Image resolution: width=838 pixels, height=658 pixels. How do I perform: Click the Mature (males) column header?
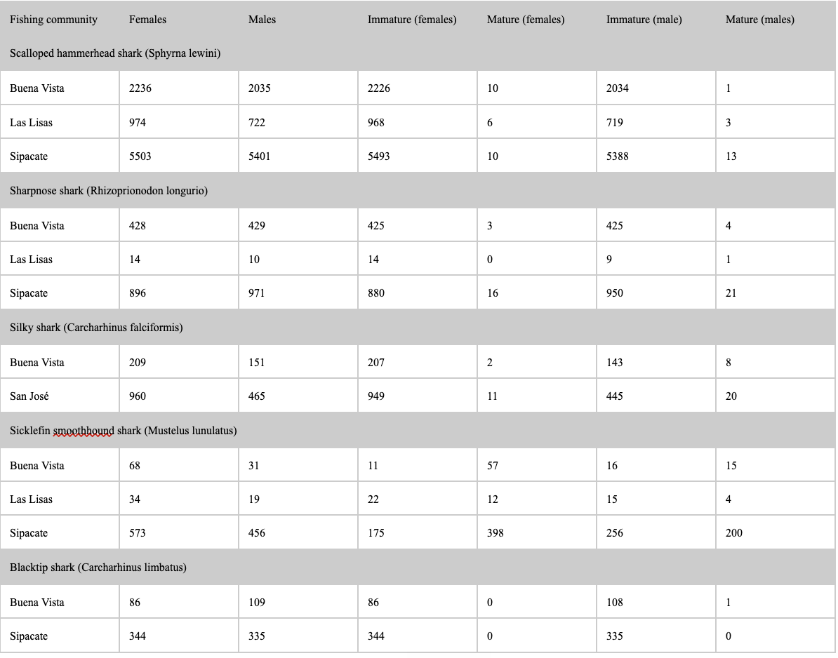coord(759,20)
